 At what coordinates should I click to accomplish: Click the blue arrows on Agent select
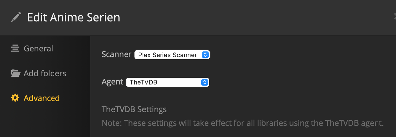tap(205, 82)
